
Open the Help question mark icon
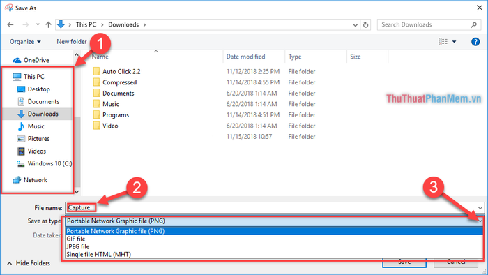[x=475, y=41]
